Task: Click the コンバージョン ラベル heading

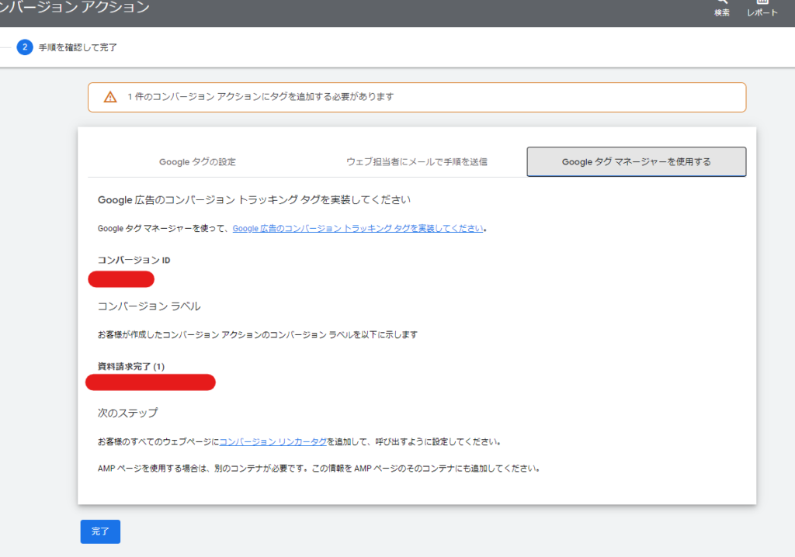Action: [x=149, y=306]
